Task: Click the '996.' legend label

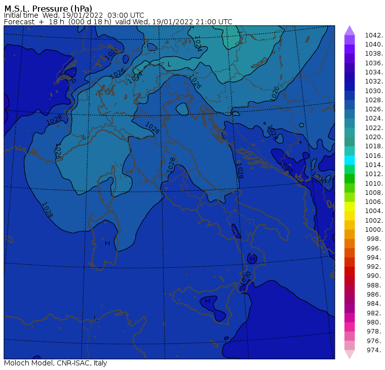Action: coord(375,249)
